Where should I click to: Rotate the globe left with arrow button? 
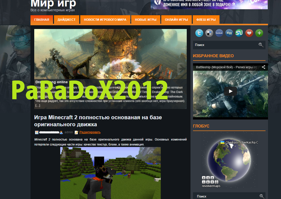pyautogui.click(x=208, y=178)
